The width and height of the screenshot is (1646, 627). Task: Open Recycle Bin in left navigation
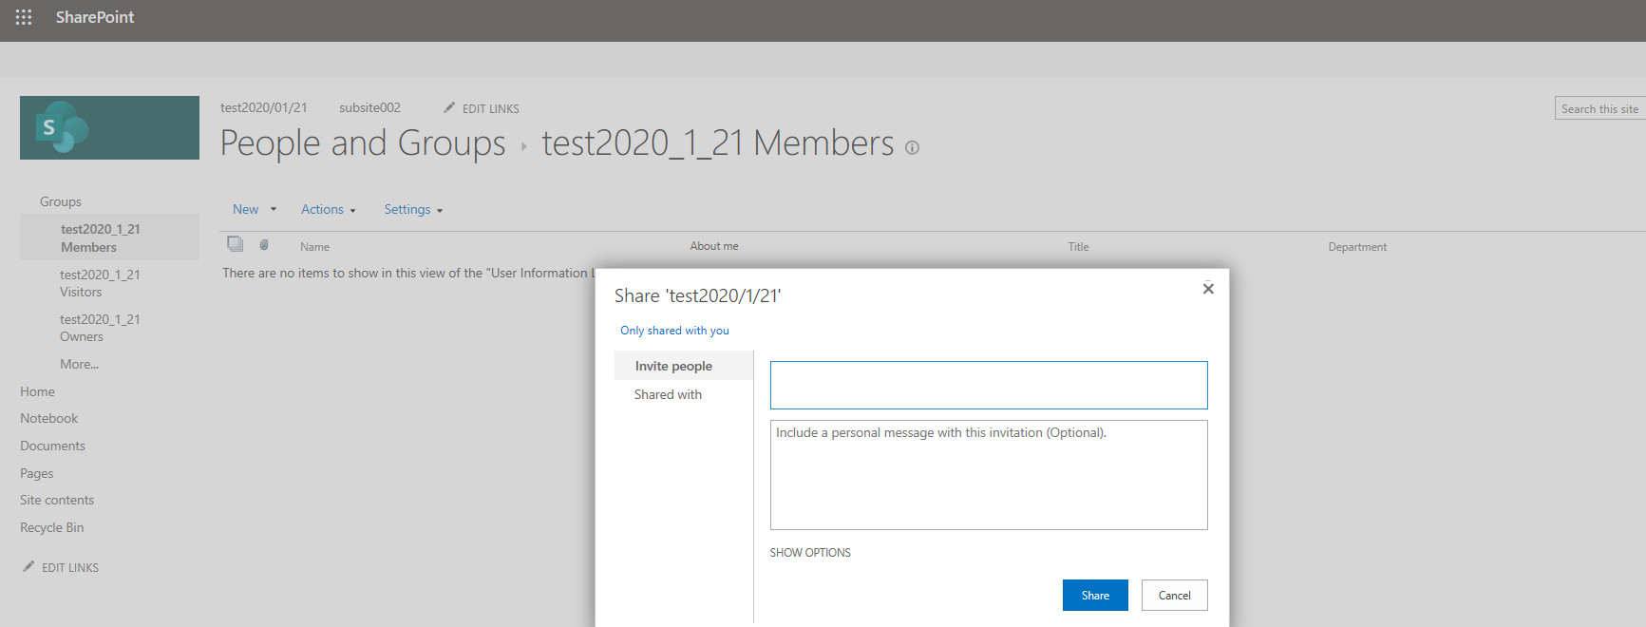tap(51, 527)
